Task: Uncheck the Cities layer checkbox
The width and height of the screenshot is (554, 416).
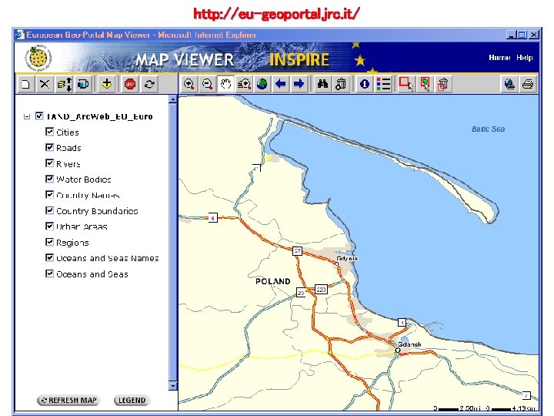Action: pos(49,132)
